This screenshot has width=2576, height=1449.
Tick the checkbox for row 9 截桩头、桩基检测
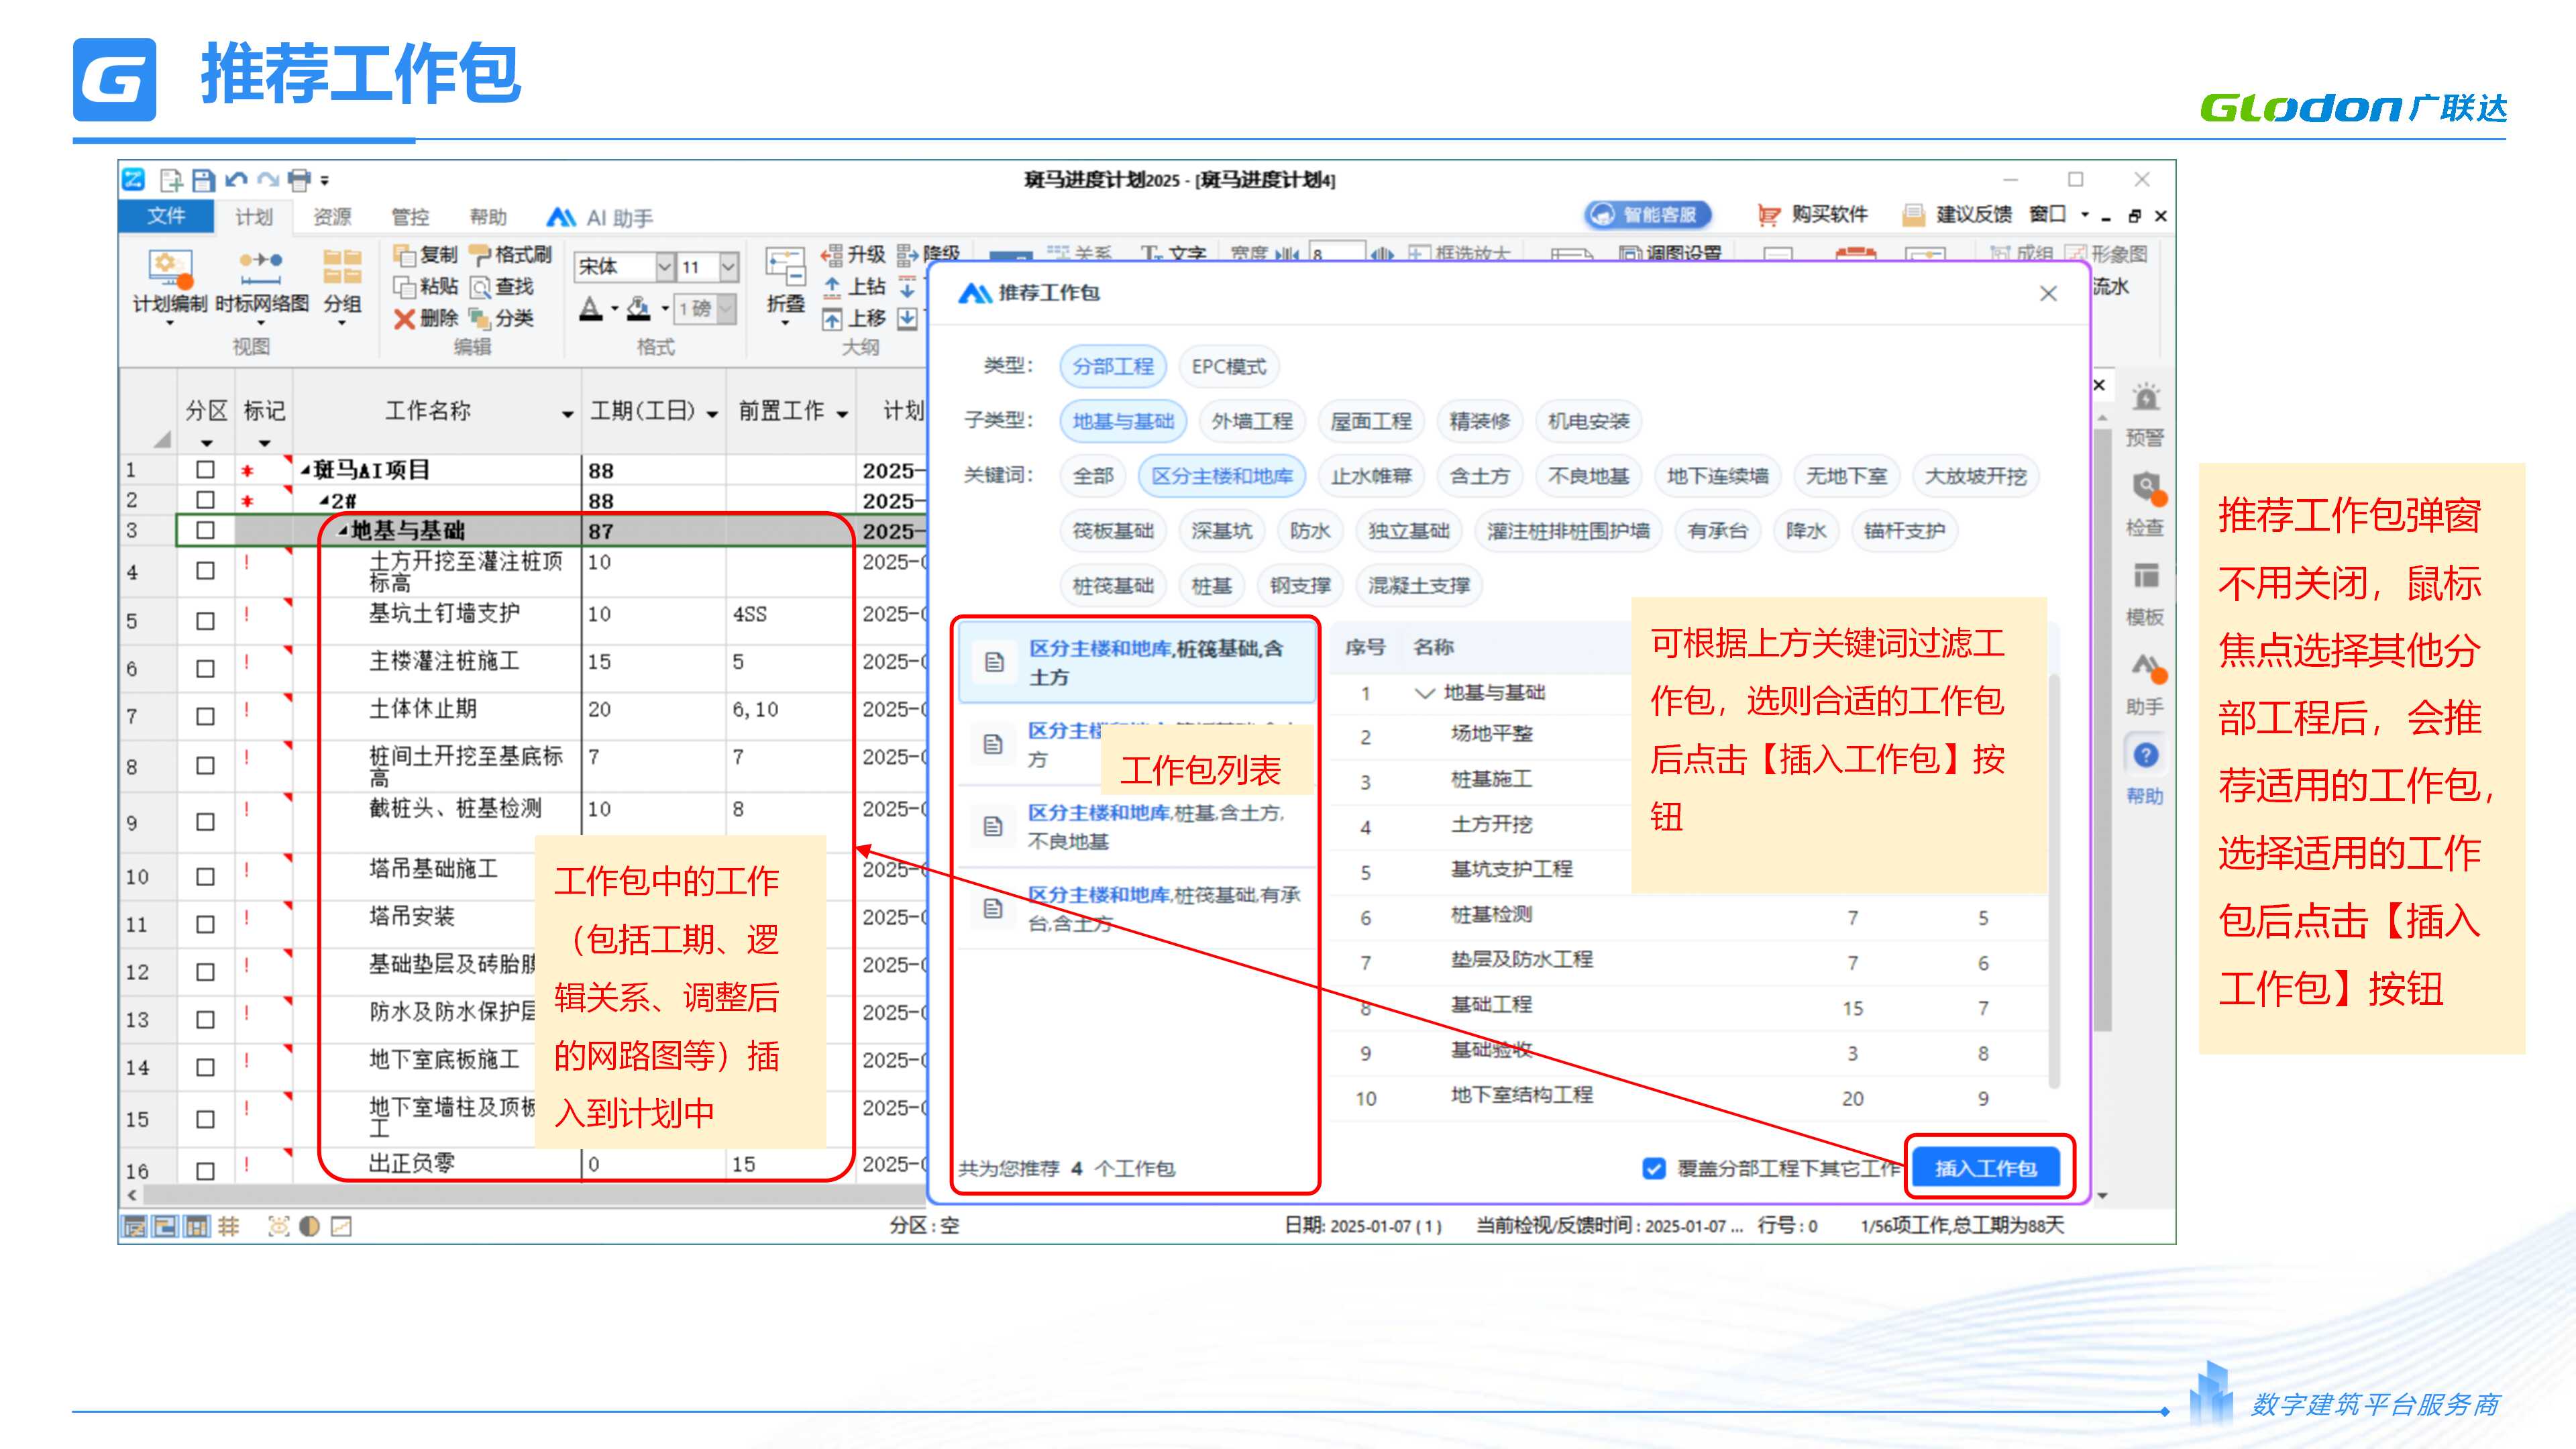(x=205, y=821)
